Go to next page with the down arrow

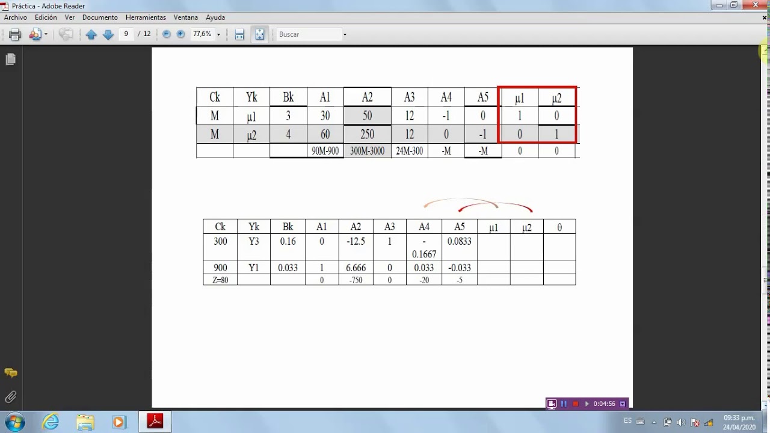pyautogui.click(x=108, y=35)
